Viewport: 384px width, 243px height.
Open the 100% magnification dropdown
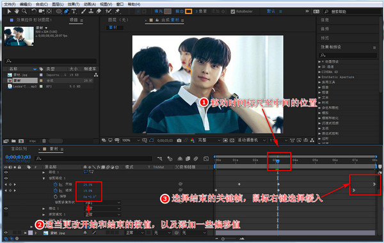tap(131, 140)
